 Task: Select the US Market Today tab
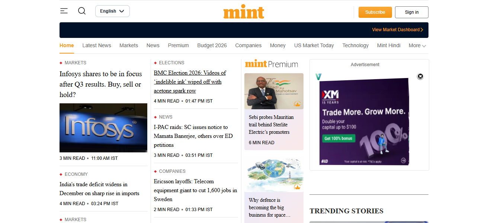[x=314, y=46]
